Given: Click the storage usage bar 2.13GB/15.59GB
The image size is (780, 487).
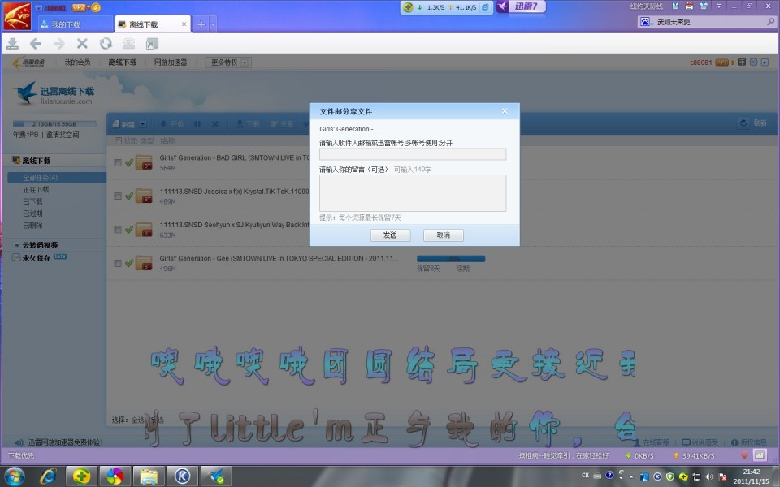Looking at the screenshot, I should pos(54,123).
